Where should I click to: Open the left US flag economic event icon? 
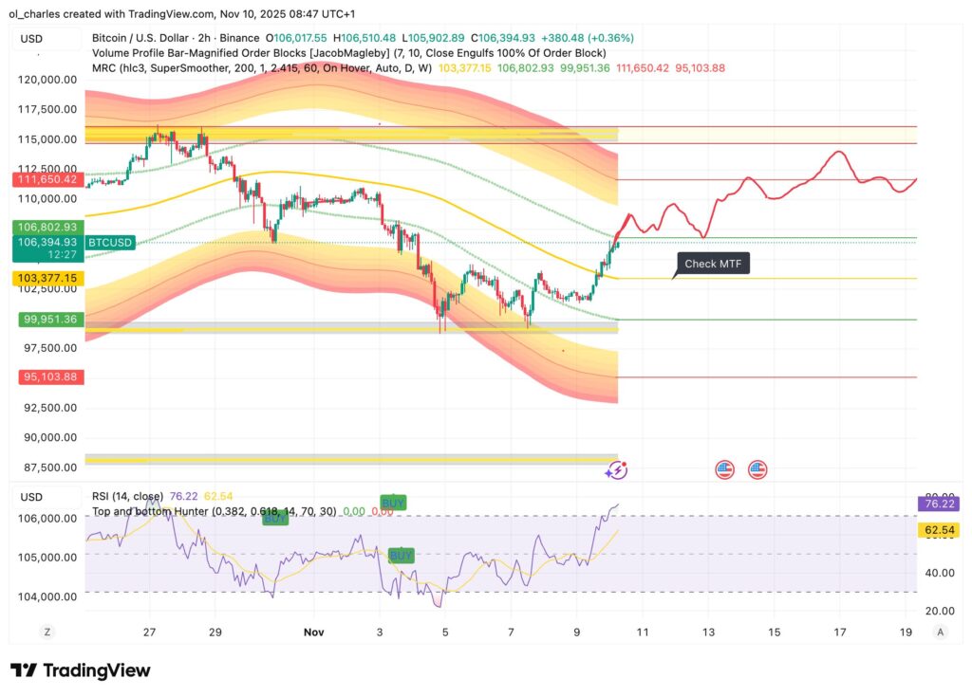pos(724,468)
